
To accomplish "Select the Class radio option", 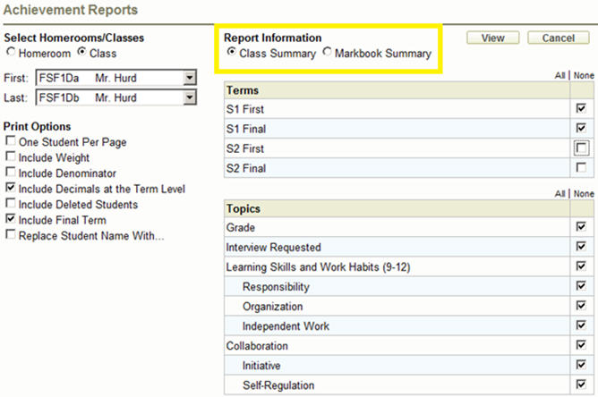I will [x=81, y=53].
